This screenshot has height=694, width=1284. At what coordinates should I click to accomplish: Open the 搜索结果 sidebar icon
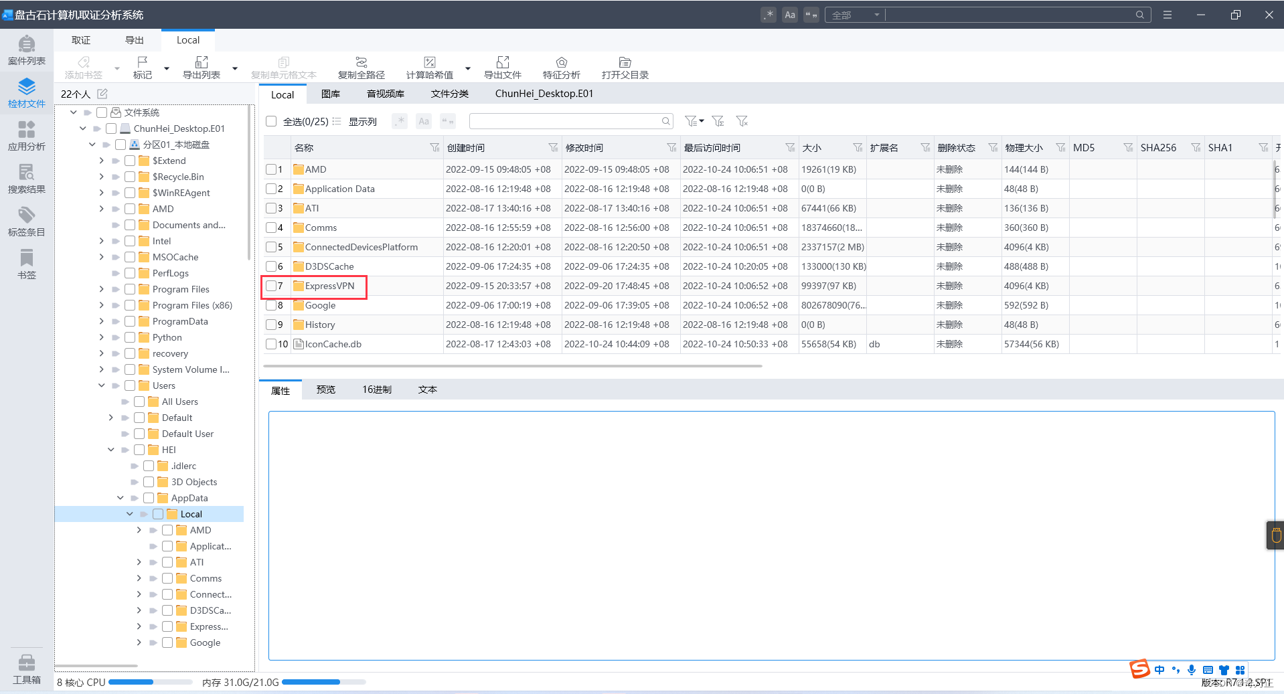[x=27, y=179]
